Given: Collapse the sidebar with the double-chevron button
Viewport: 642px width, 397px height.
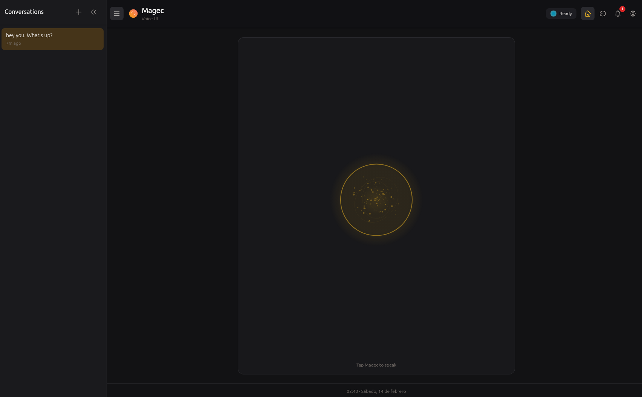Looking at the screenshot, I should click(93, 12).
